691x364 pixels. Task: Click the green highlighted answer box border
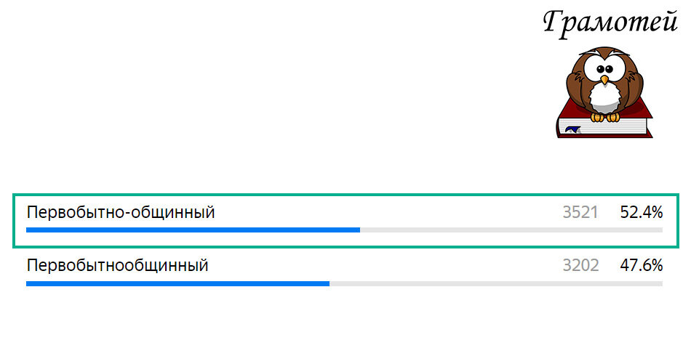click(345, 195)
